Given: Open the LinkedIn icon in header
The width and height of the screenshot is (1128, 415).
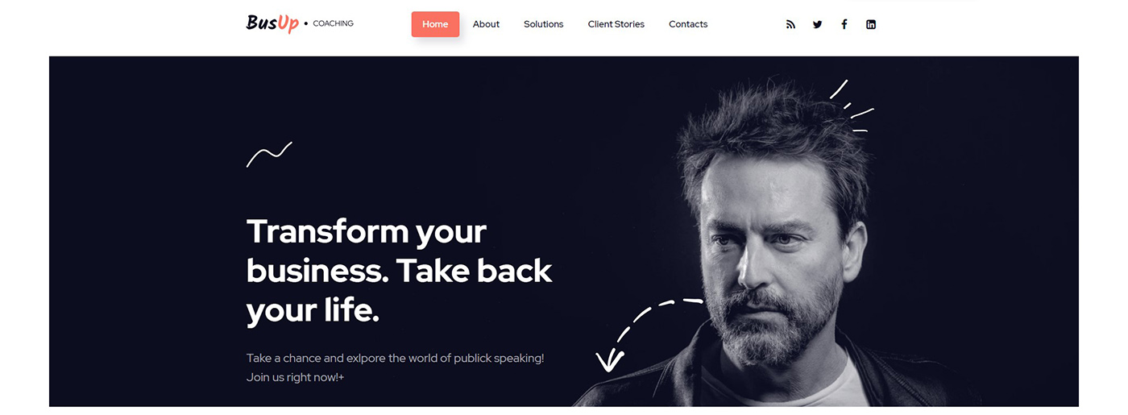Looking at the screenshot, I should 871,24.
